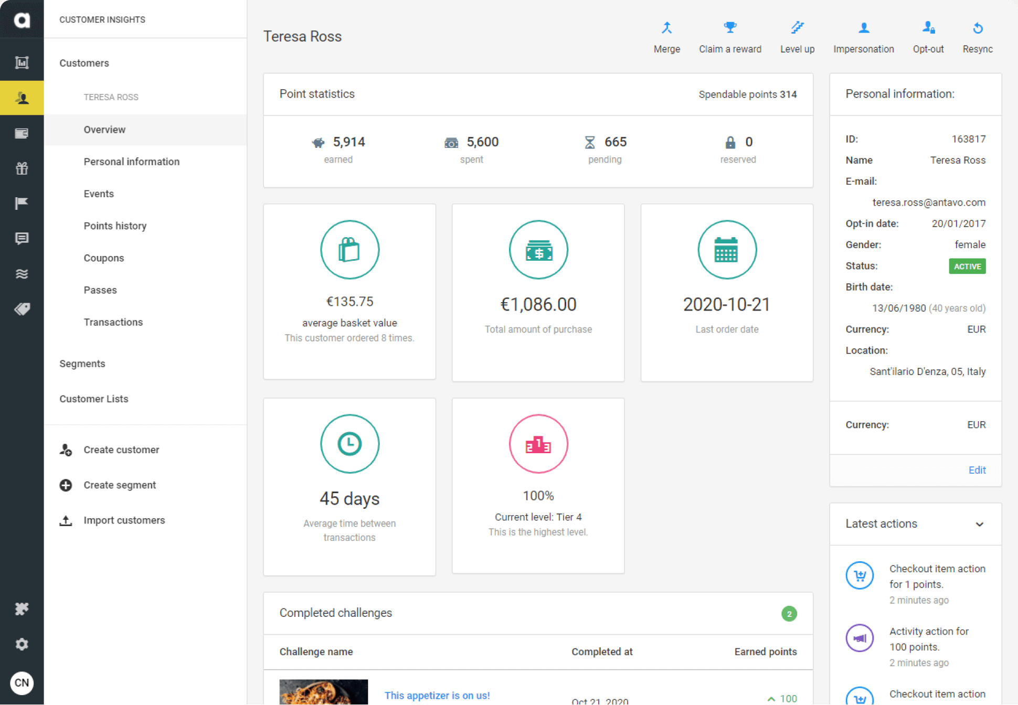Open the Impersonation tool for Teresa Ross
The width and height of the screenshot is (1018, 705).
(863, 36)
